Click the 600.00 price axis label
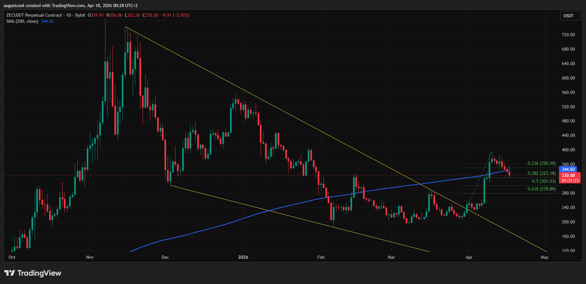Viewport: 586px width, 284px height. [x=568, y=78]
